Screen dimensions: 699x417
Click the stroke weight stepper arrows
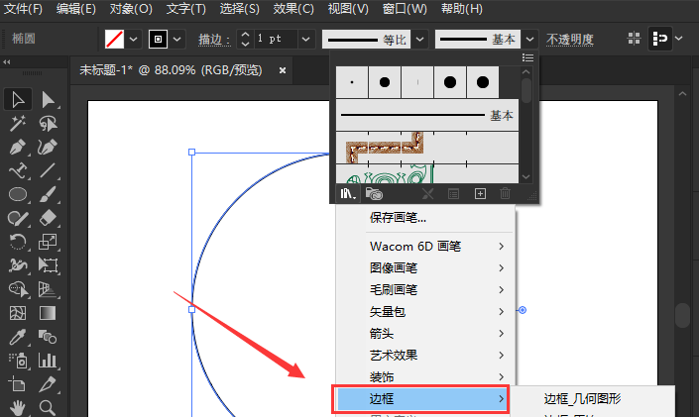[245, 40]
